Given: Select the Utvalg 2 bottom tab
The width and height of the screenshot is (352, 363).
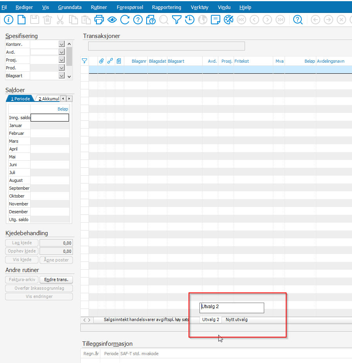Looking at the screenshot, I should tap(210, 320).
